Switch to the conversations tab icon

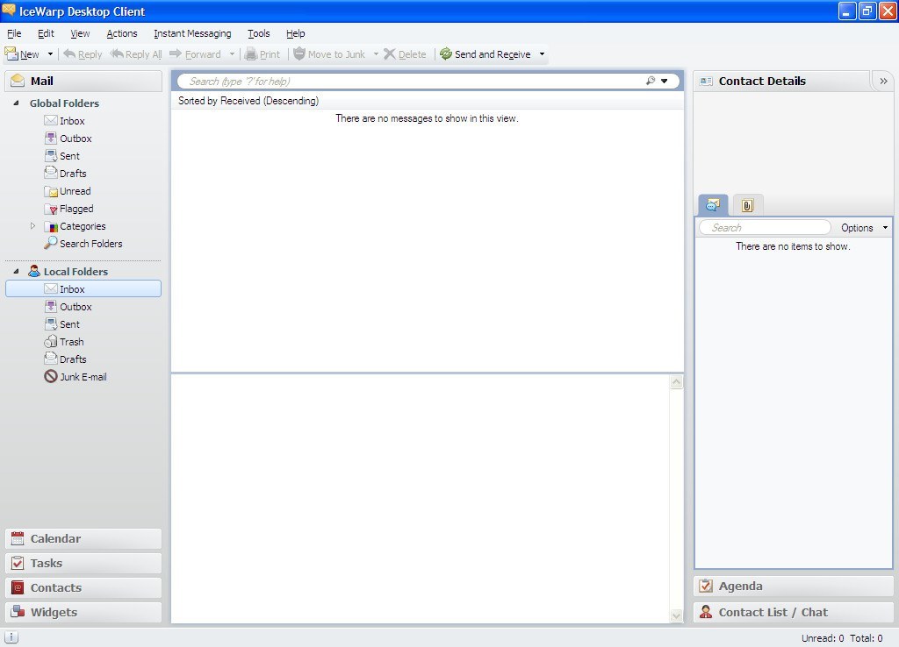(713, 205)
